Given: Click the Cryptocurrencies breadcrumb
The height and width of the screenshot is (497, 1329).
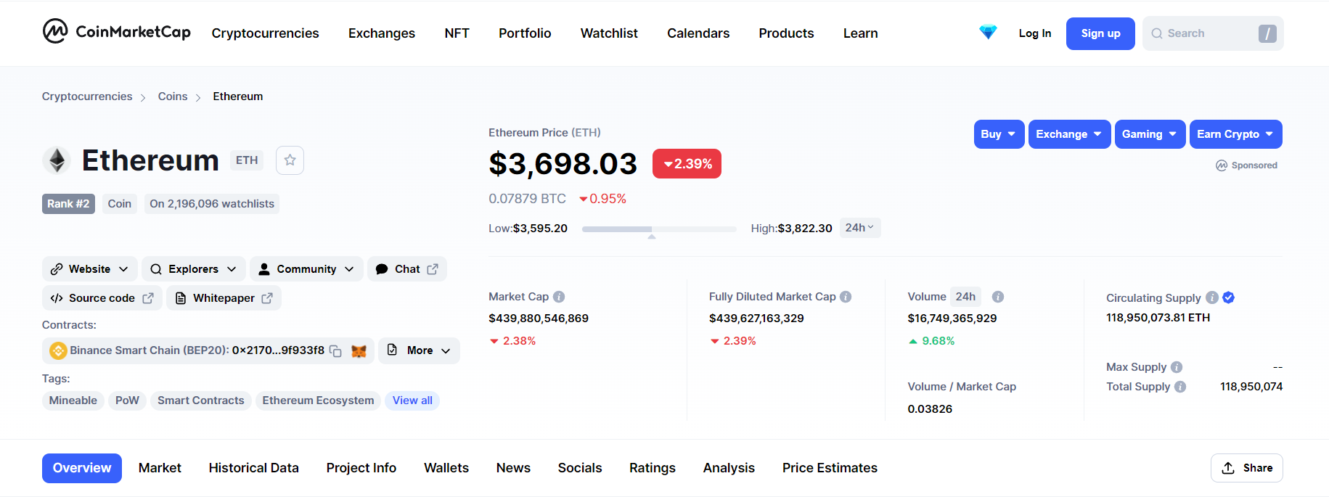Looking at the screenshot, I should pos(87,96).
